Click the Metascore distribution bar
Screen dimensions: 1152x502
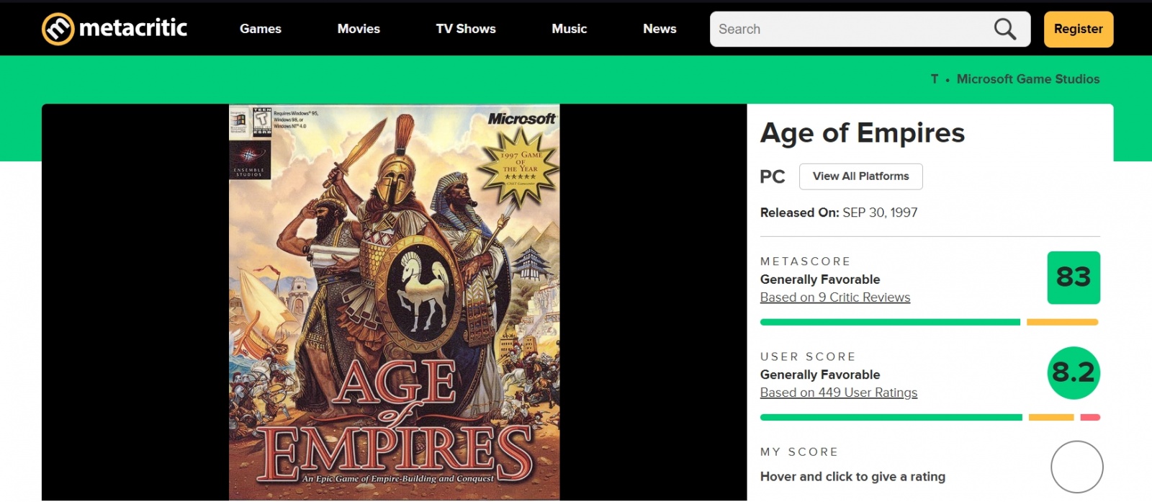pos(929,322)
